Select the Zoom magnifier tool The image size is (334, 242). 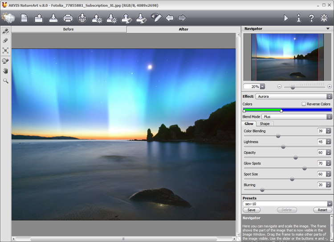tap(6, 81)
